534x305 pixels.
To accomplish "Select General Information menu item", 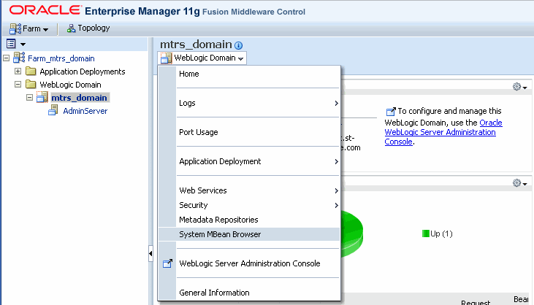I will click(x=249, y=293).
